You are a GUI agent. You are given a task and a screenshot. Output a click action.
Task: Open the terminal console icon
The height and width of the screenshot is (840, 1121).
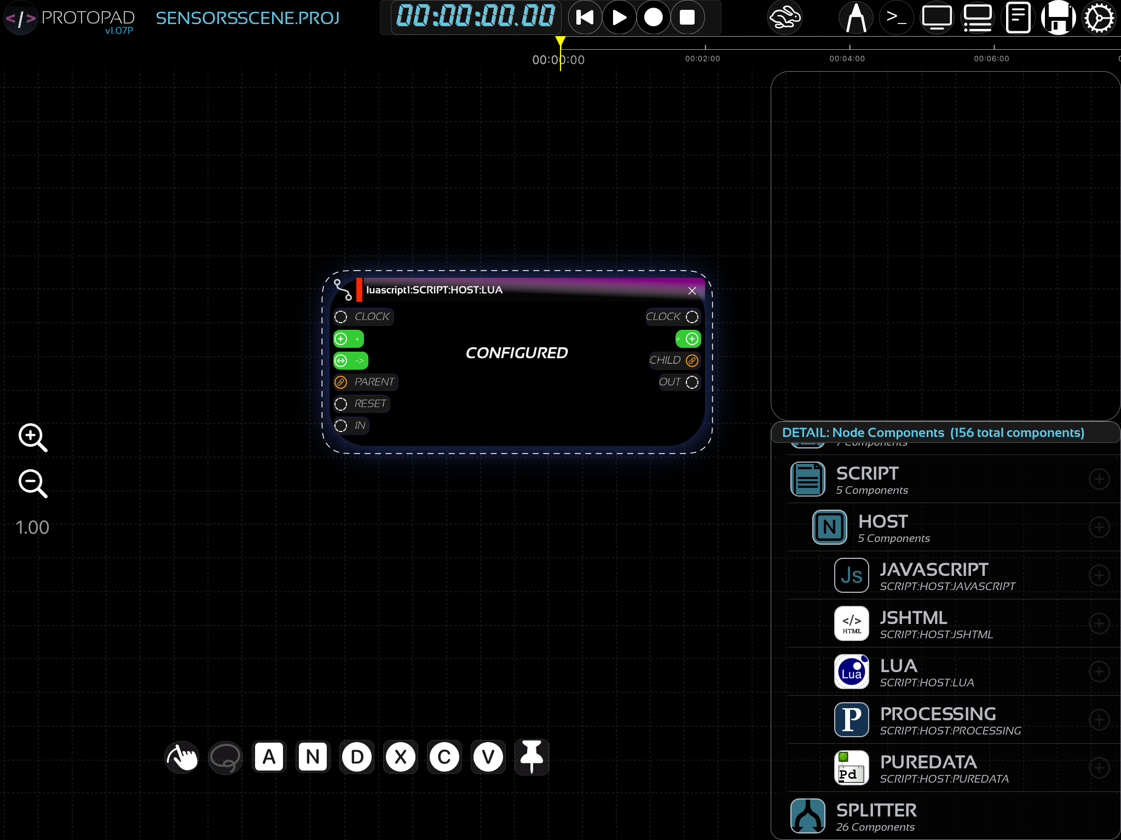coord(896,18)
